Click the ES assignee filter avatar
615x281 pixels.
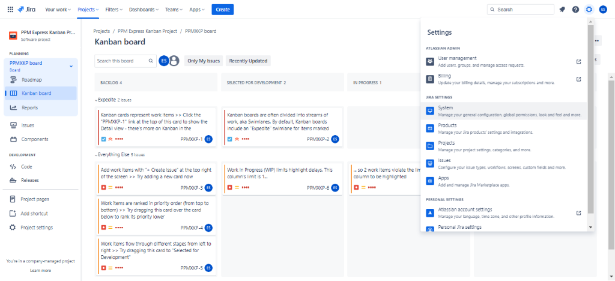tap(163, 61)
